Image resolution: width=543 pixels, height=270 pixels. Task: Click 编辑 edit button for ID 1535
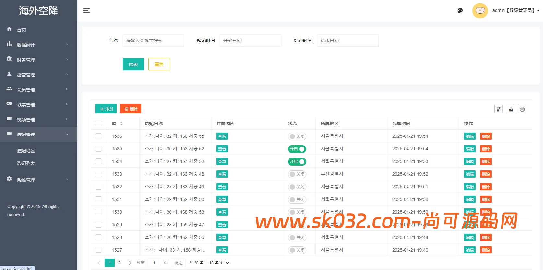pyautogui.click(x=470, y=149)
